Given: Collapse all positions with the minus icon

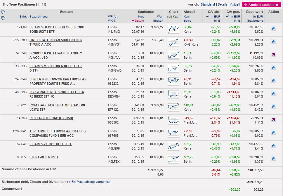Looking at the screenshot, I should [3, 18].
